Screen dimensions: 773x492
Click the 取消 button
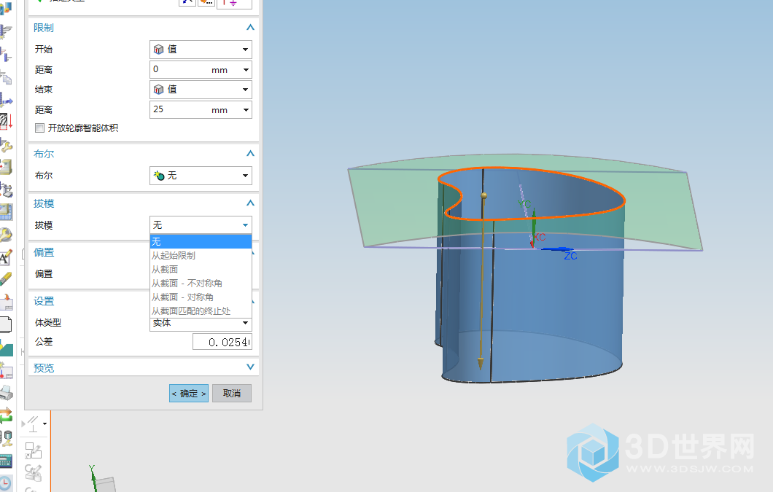pyautogui.click(x=232, y=394)
